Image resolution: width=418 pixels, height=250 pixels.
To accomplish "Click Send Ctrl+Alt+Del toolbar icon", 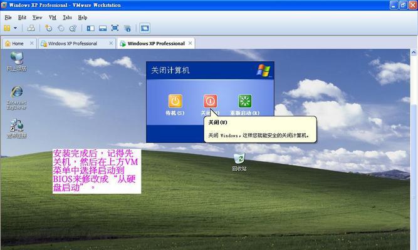I will (x=31, y=28).
